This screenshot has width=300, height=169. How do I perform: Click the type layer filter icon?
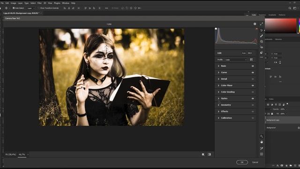276,105
